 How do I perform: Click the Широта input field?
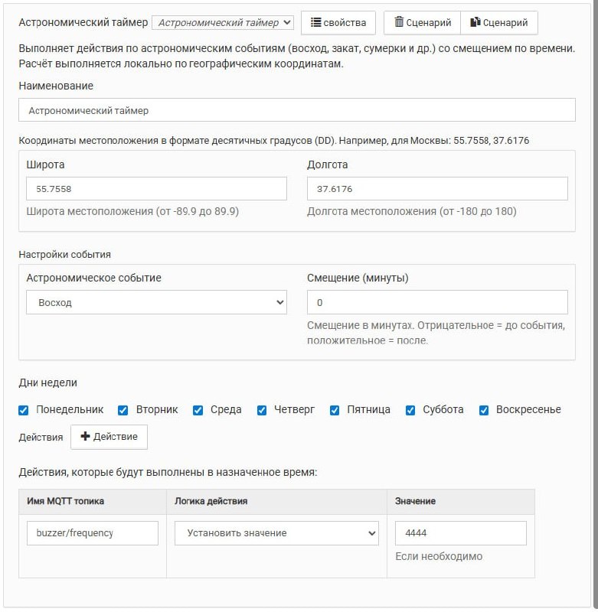pyautogui.click(x=156, y=188)
